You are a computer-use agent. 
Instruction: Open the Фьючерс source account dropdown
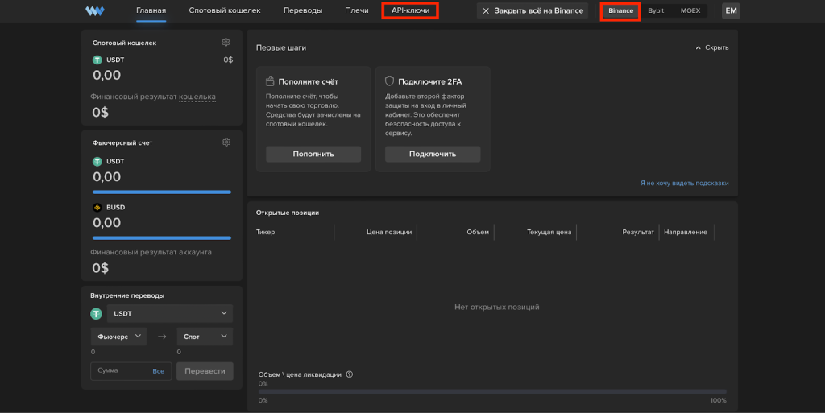coord(119,336)
